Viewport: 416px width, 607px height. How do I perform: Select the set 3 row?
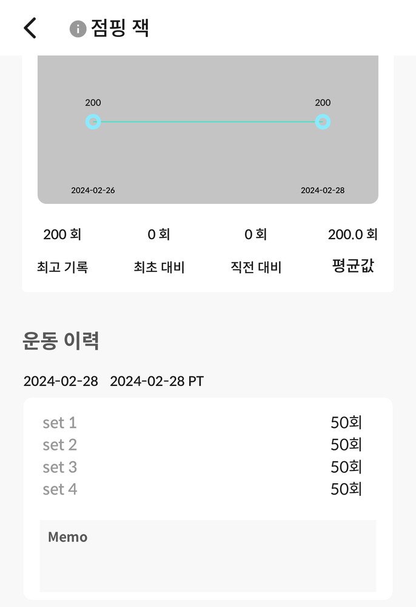point(202,467)
